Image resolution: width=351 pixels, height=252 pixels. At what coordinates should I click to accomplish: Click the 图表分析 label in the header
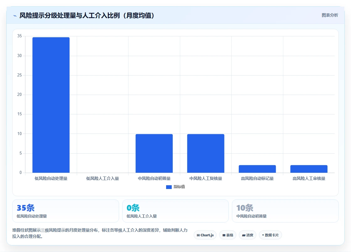click(330, 15)
